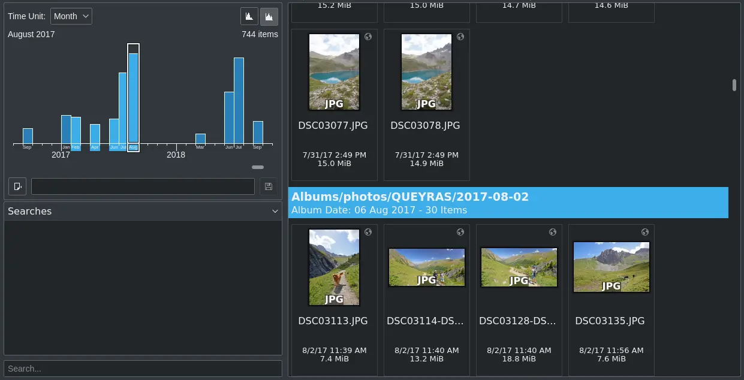The width and height of the screenshot is (744, 380).
Task: Select the linear histogram scaling icon
Action: pos(249,16)
